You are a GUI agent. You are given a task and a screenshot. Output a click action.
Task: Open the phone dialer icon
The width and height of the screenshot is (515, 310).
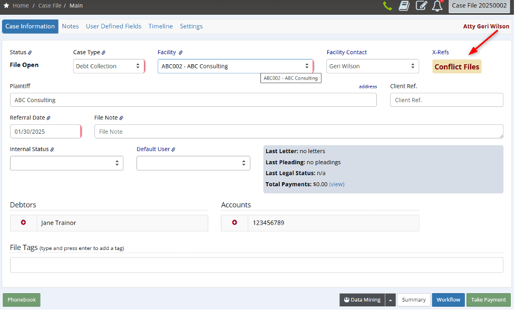click(387, 6)
